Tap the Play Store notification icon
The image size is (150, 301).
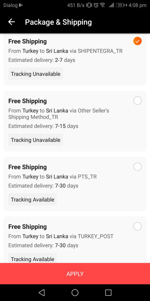coord(21,5)
